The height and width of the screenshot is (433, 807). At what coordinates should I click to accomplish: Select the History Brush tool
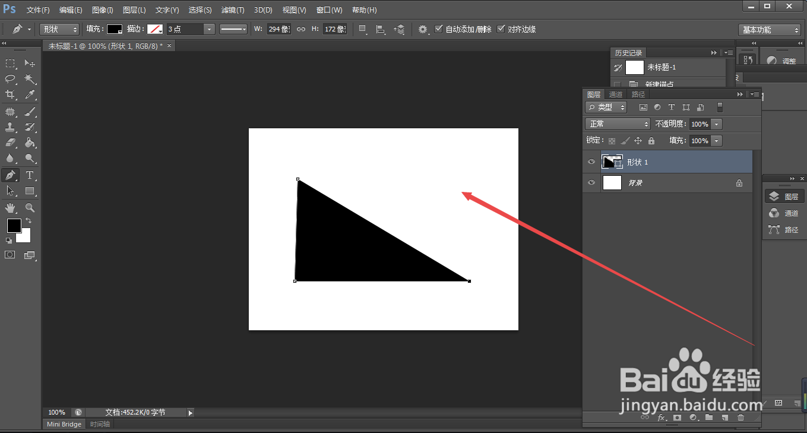[30, 127]
